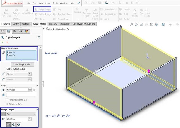180x128 pixels.
Task: Choose the Simple Hole tool
Action: (x=108, y=14)
